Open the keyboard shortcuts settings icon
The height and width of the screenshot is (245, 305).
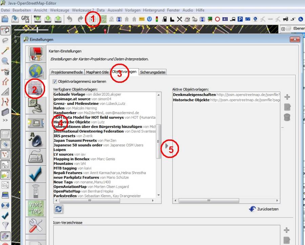(x=35, y=157)
